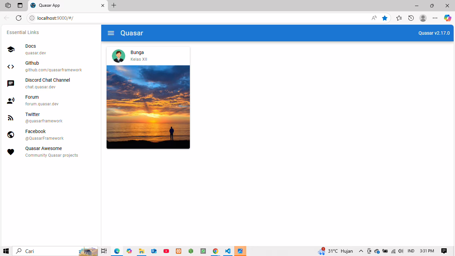Open the browser history icon
The width and height of the screenshot is (455, 256).
point(411,18)
